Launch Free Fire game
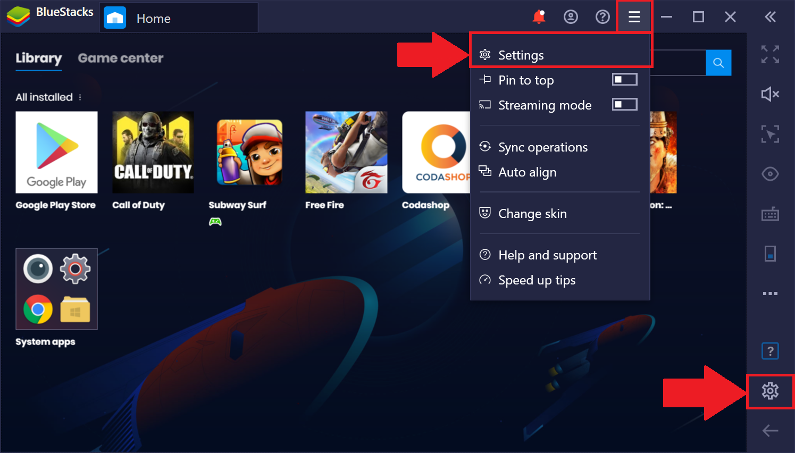 tap(346, 152)
